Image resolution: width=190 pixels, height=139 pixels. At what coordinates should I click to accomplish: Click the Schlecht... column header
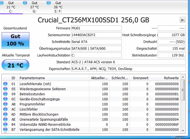point(120,78)
